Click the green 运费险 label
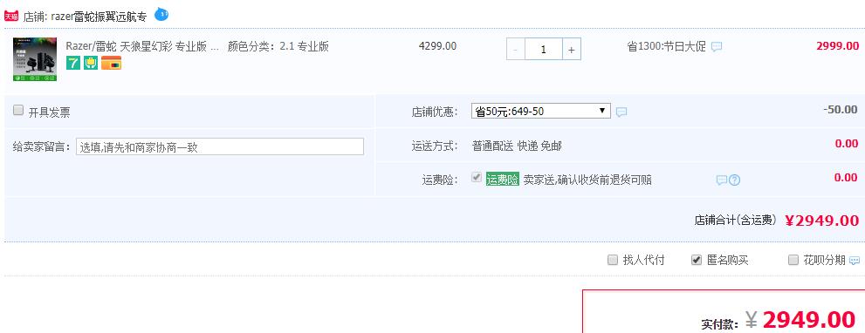 [503, 180]
